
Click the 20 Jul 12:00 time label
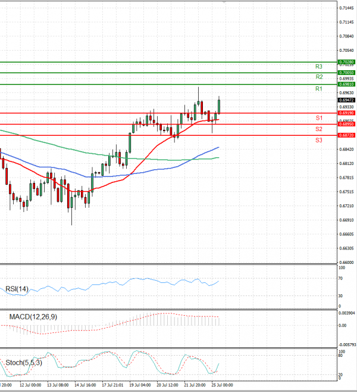coord(167,385)
